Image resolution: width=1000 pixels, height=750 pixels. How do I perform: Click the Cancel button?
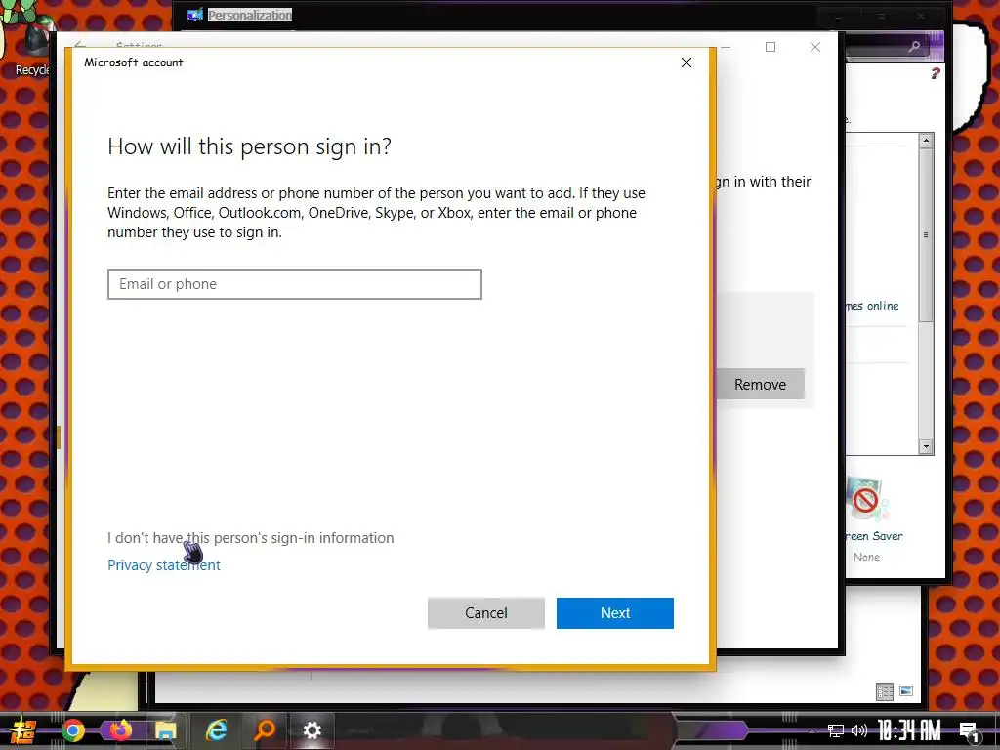point(486,613)
